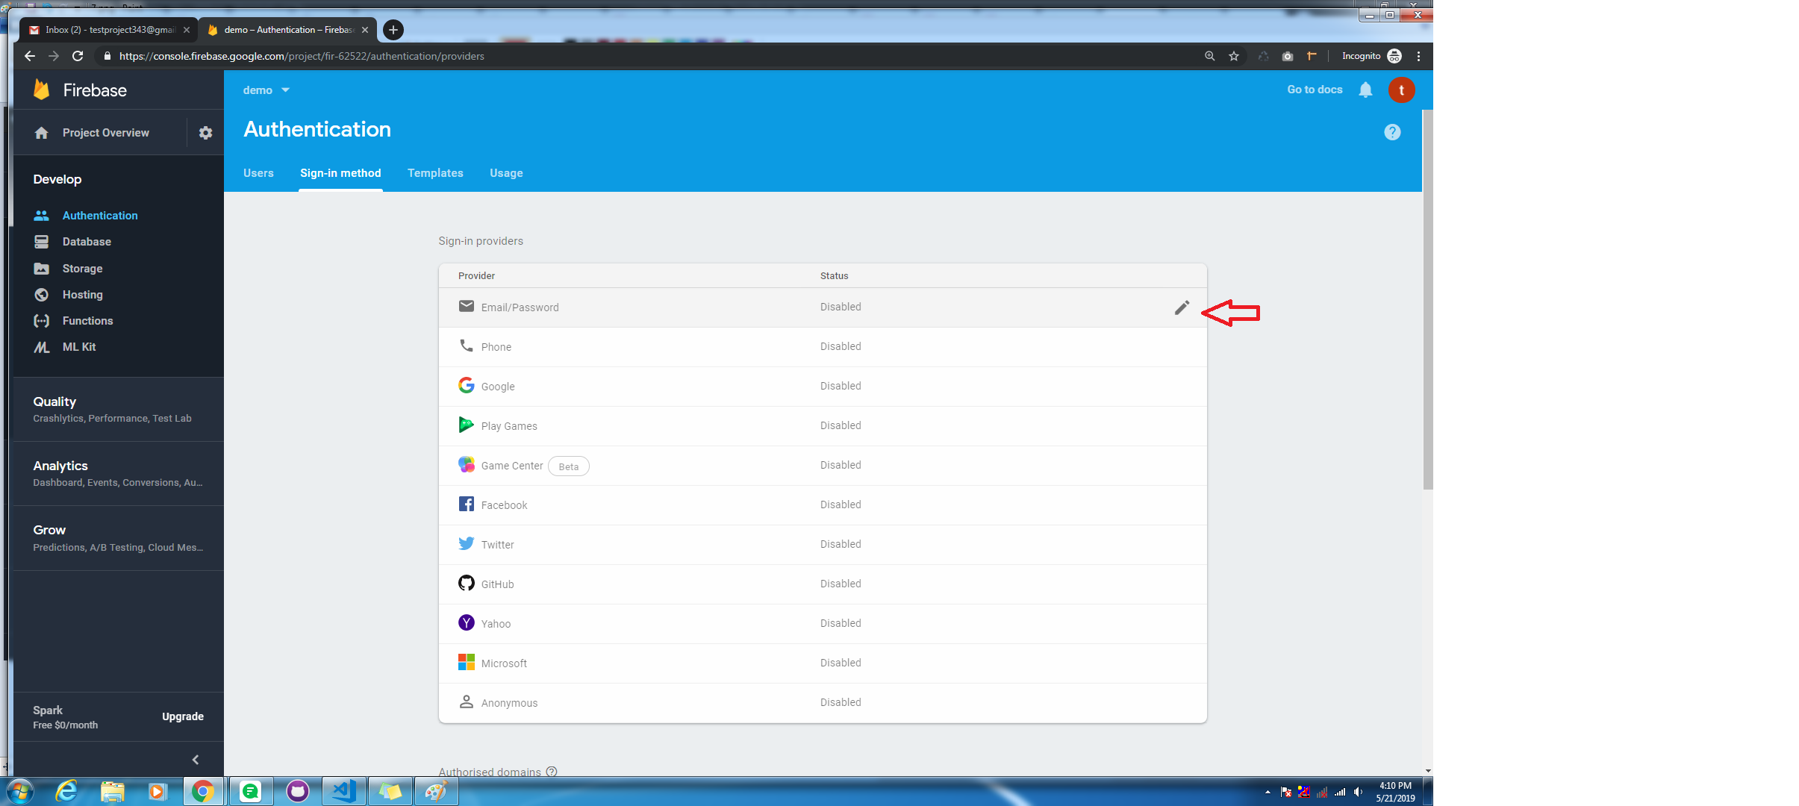The width and height of the screenshot is (1799, 806).
Task: Open the Templates tab
Action: coord(435,173)
